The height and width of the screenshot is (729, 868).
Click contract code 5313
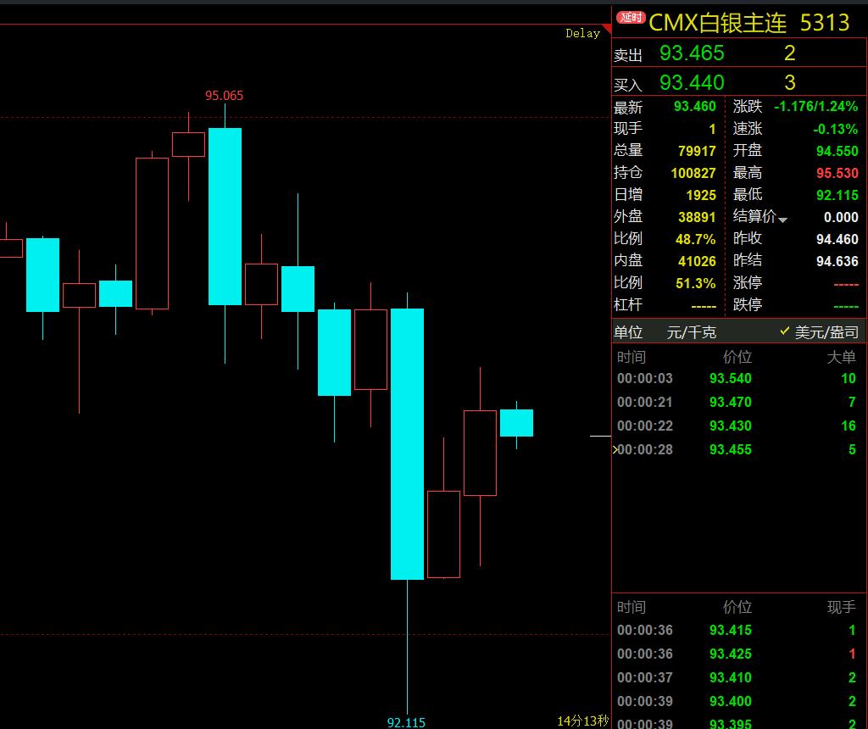tap(825, 23)
